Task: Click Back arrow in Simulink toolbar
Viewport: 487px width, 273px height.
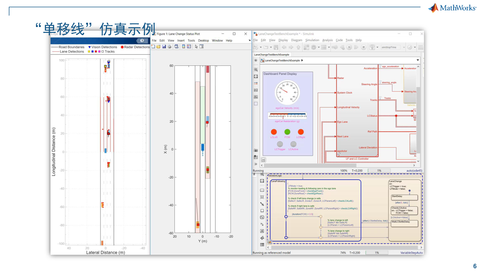Action: [x=284, y=47]
